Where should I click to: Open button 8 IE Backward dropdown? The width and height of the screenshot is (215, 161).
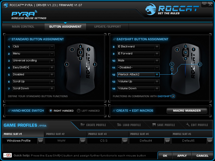point(157,46)
